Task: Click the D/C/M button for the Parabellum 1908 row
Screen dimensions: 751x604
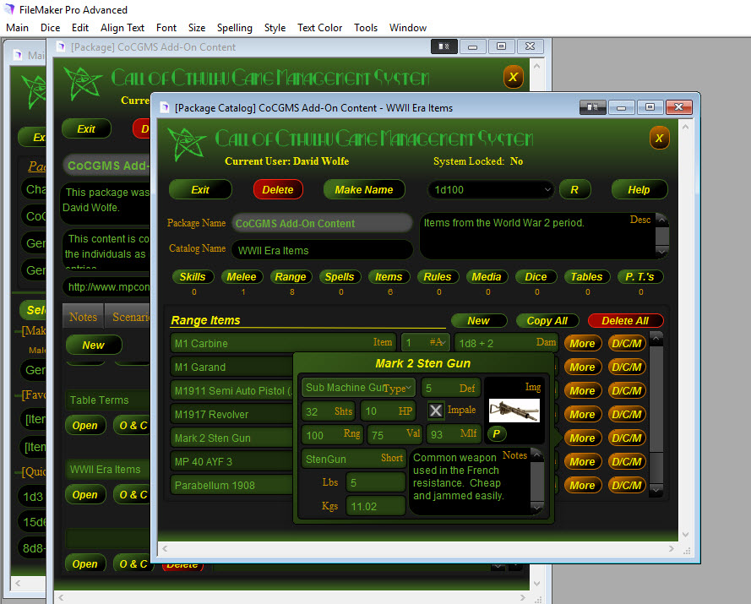Action: pos(627,485)
